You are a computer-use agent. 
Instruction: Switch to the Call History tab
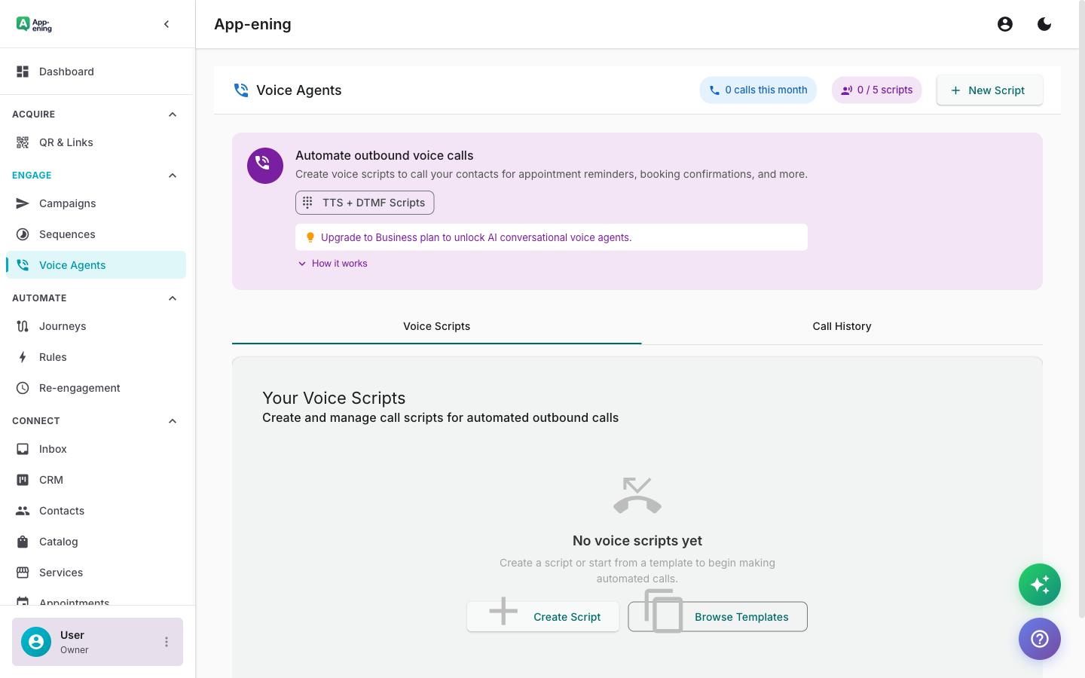pos(842,326)
